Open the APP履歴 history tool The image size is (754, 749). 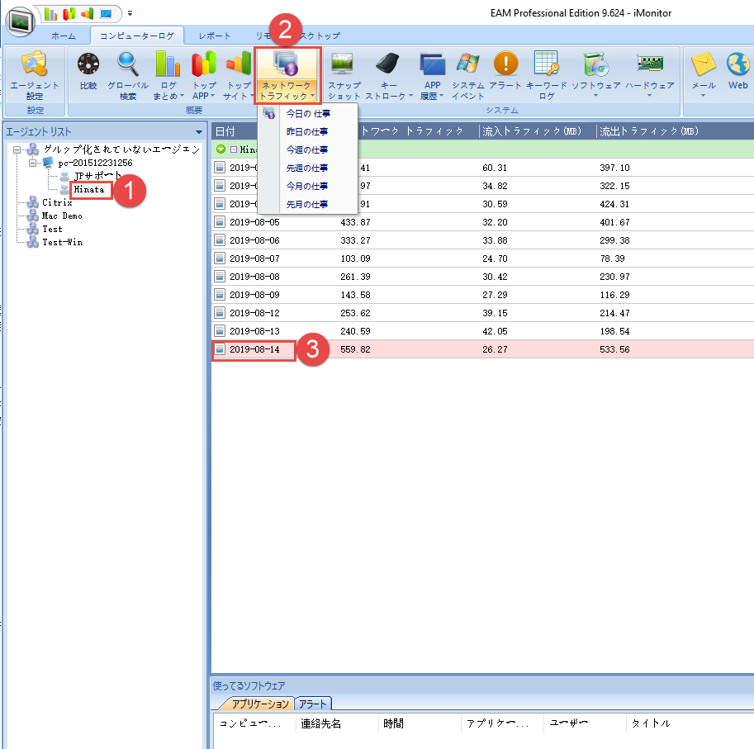[x=432, y=75]
